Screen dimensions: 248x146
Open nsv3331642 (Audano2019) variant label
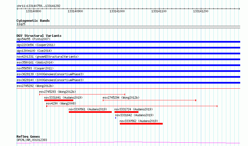pyautogui.click(x=134, y=115)
